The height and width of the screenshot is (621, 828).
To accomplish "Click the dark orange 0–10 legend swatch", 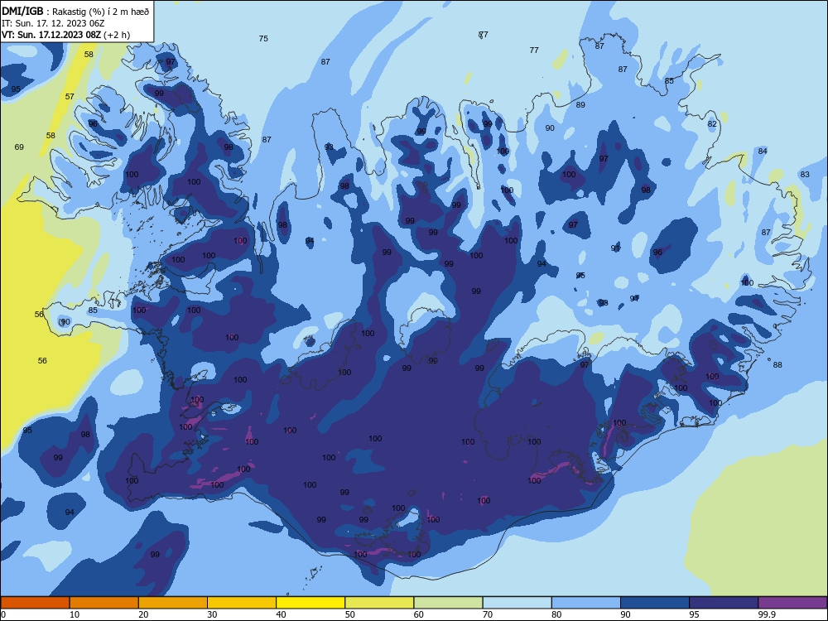I will pos(35,603).
